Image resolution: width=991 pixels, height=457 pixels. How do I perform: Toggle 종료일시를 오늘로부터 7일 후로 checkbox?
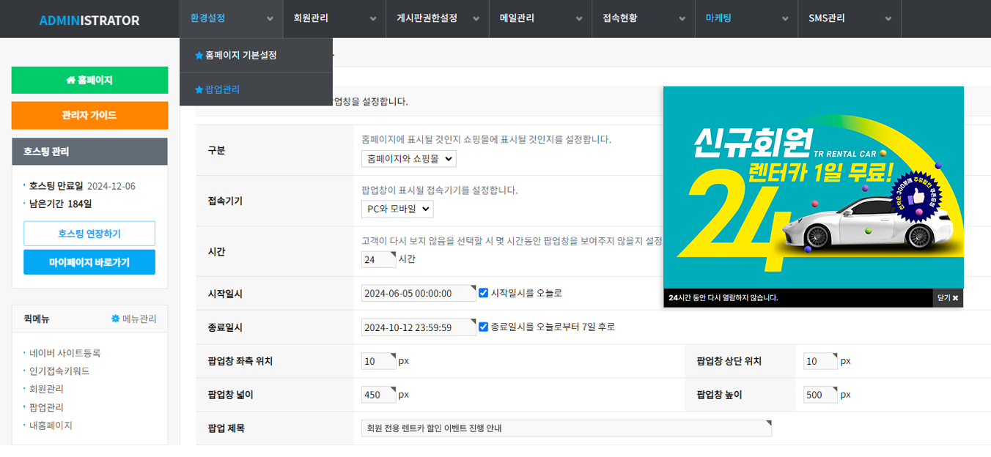(x=483, y=327)
